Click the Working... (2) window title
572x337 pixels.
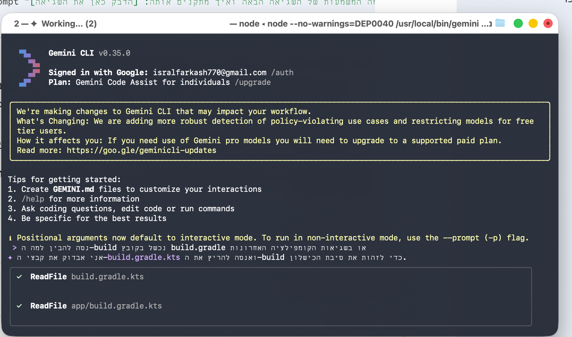point(69,24)
